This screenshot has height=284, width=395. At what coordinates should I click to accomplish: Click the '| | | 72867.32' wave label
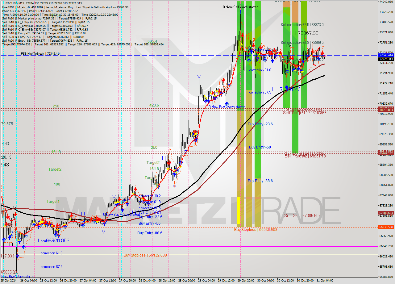pyautogui.click(x=304, y=33)
